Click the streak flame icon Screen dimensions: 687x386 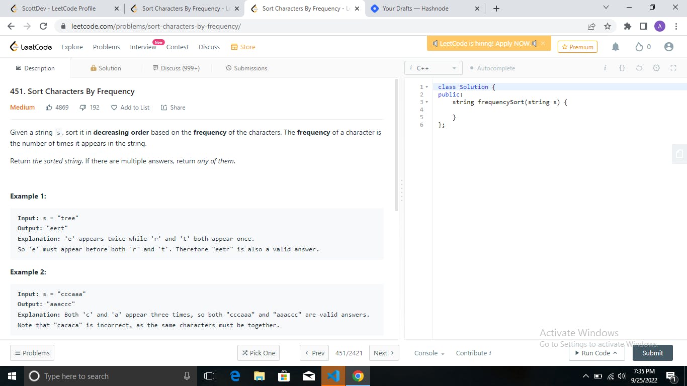(x=639, y=47)
